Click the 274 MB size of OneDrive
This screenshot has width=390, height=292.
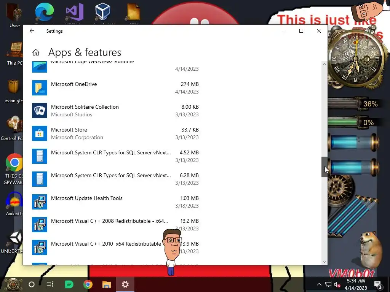coord(190,84)
